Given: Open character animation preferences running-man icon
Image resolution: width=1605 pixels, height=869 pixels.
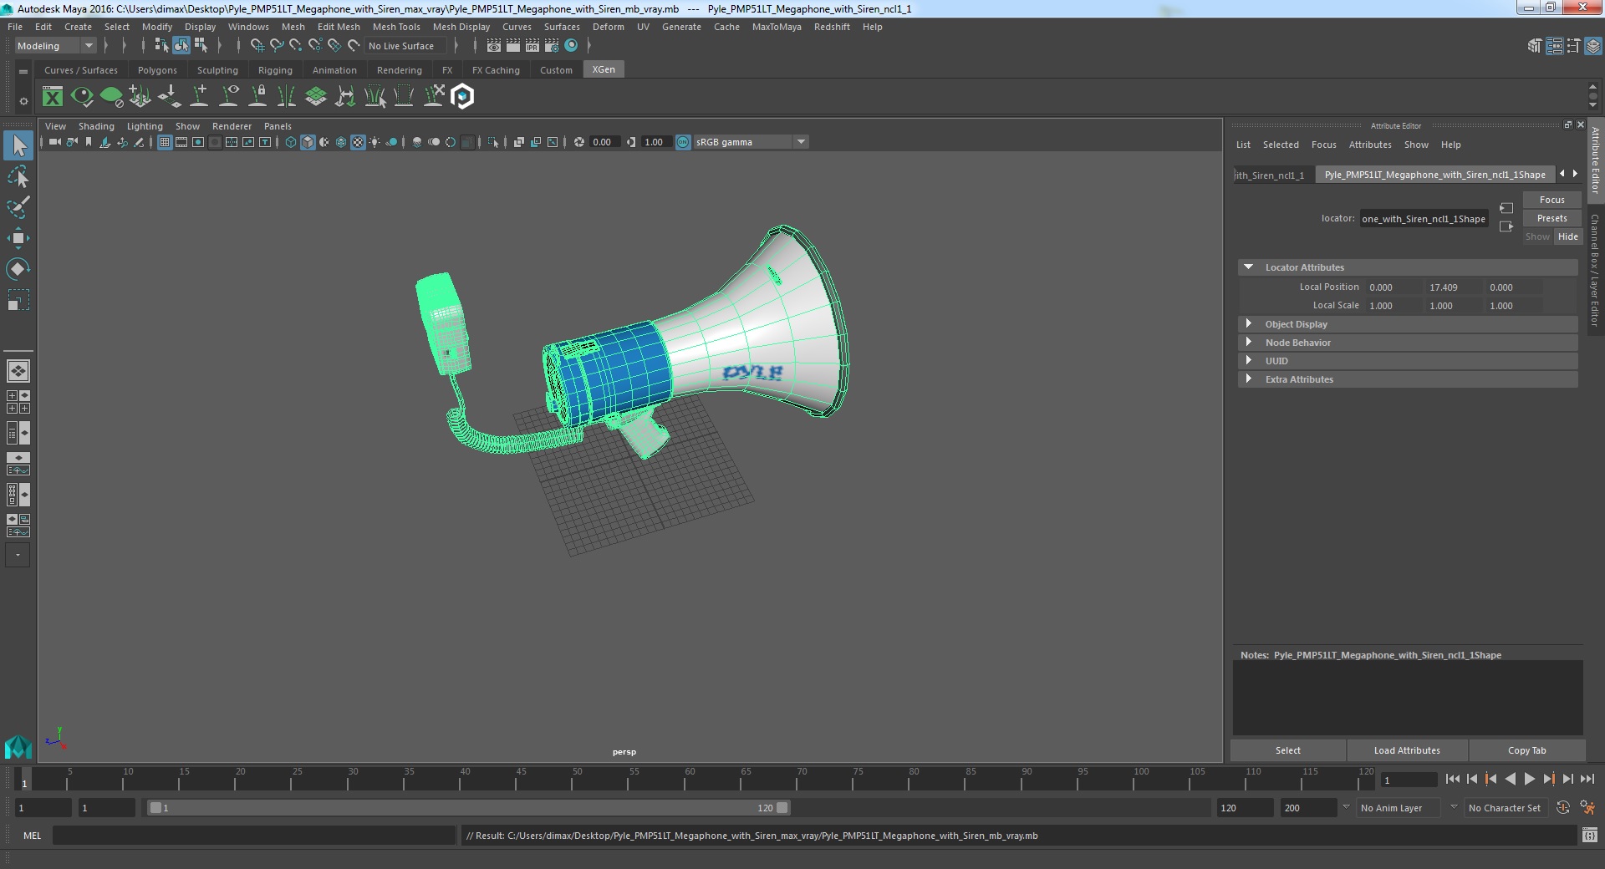Looking at the screenshot, I should tap(1587, 808).
